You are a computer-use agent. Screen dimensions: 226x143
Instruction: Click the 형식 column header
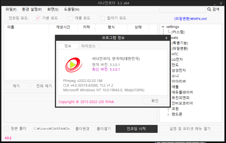pos(111,27)
